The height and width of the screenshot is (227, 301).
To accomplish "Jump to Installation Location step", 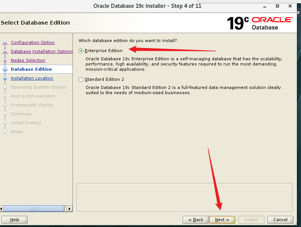I will [x=32, y=78].
